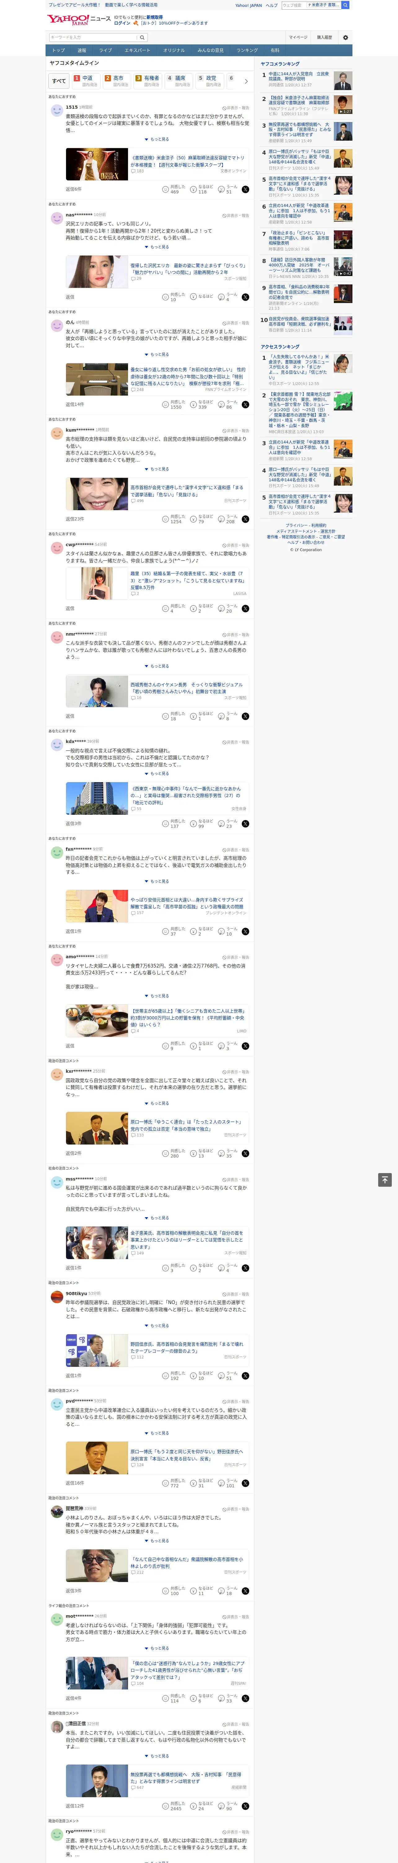Open the みんなの意見 navigation tab
398x1863 pixels.
(210, 51)
